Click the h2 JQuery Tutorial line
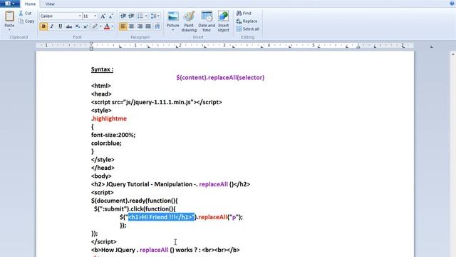The image size is (456, 257). click(x=170, y=184)
